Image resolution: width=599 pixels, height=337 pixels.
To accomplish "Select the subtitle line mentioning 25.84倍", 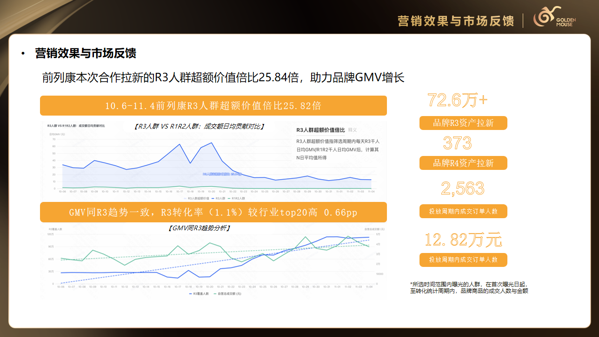I will coord(223,77).
